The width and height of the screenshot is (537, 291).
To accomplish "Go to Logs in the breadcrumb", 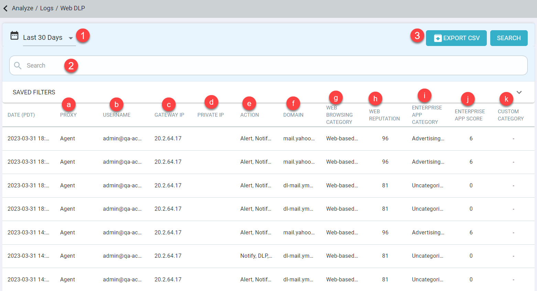I will click(x=47, y=8).
